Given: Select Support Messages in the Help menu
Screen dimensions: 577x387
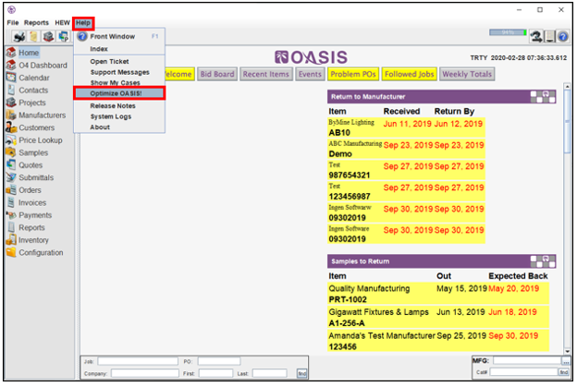Looking at the screenshot, I should pyautogui.click(x=119, y=72).
